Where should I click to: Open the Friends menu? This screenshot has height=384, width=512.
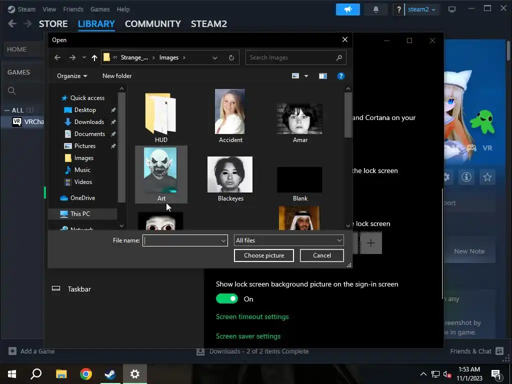[x=73, y=9]
